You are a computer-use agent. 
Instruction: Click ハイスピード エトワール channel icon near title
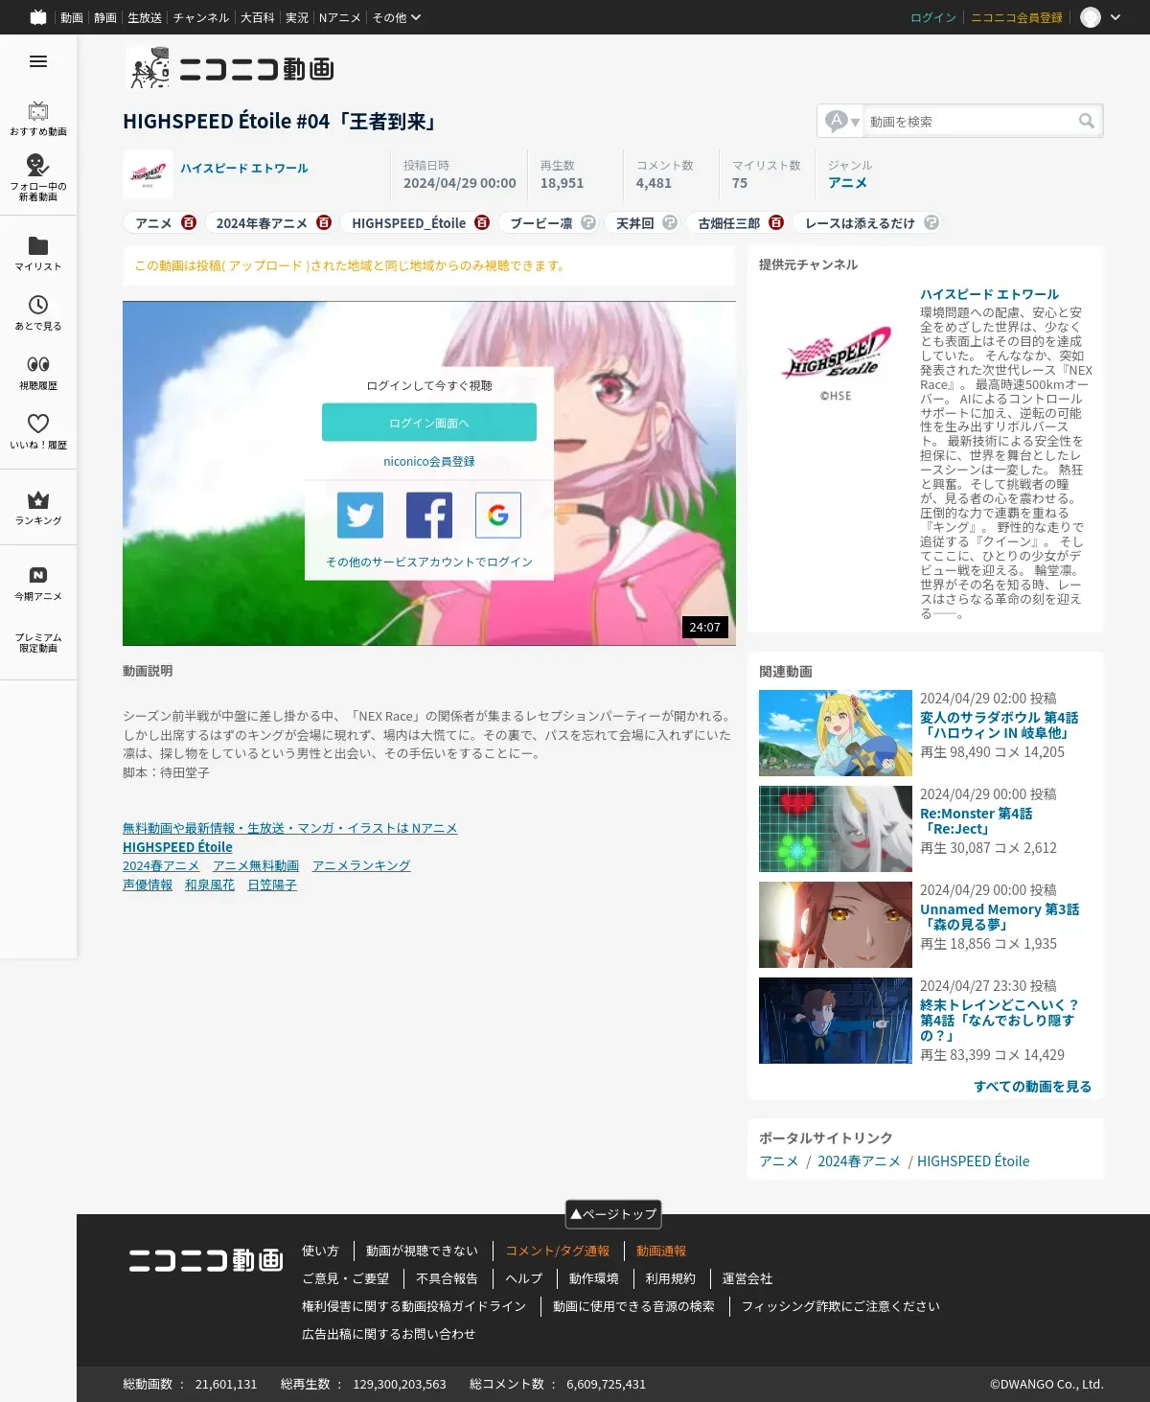(149, 173)
